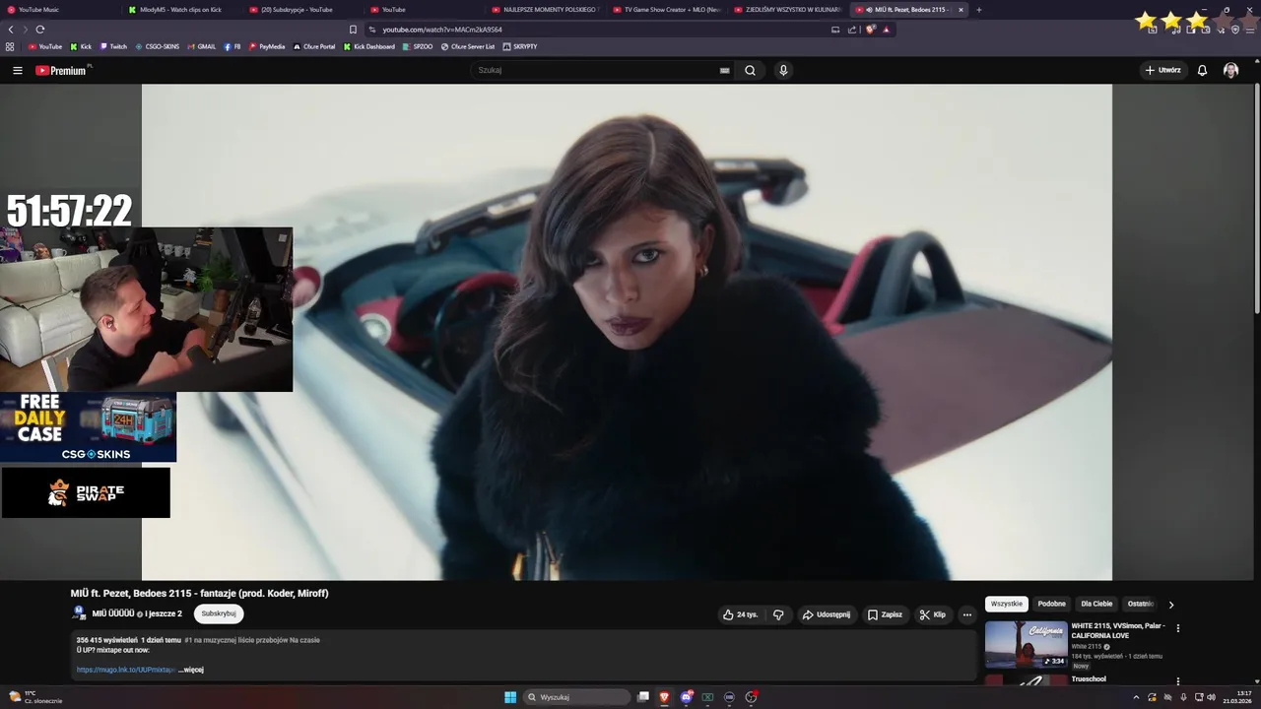Click the main video player
The width and height of the screenshot is (1261, 709).
point(627,332)
